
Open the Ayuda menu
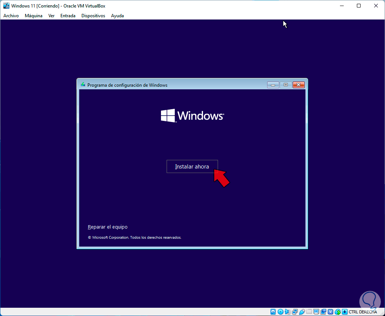click(117, 16)
